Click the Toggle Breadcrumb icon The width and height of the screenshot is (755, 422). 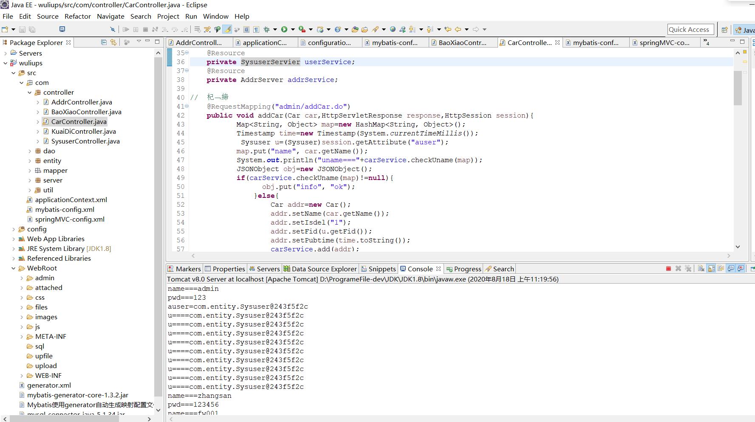pos(217,29)
